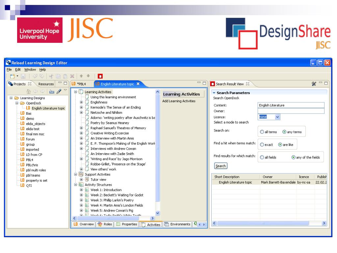Click the Move Down arrow toolbar icon
This screenshot has height=253, width=337.
pos(88,76)
